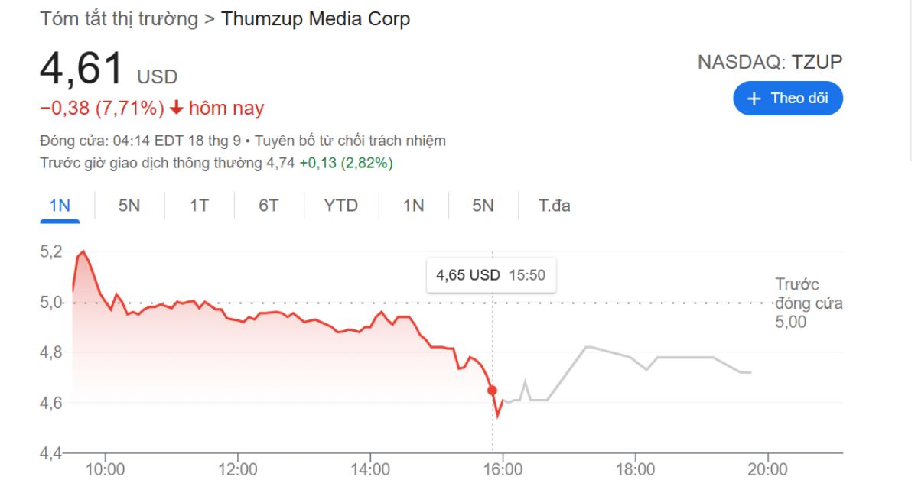This screenshot has width=918, height=480.
Task: Click the 4,65 USD 15:50 tooltip
Action: click(x=490, y=275)
